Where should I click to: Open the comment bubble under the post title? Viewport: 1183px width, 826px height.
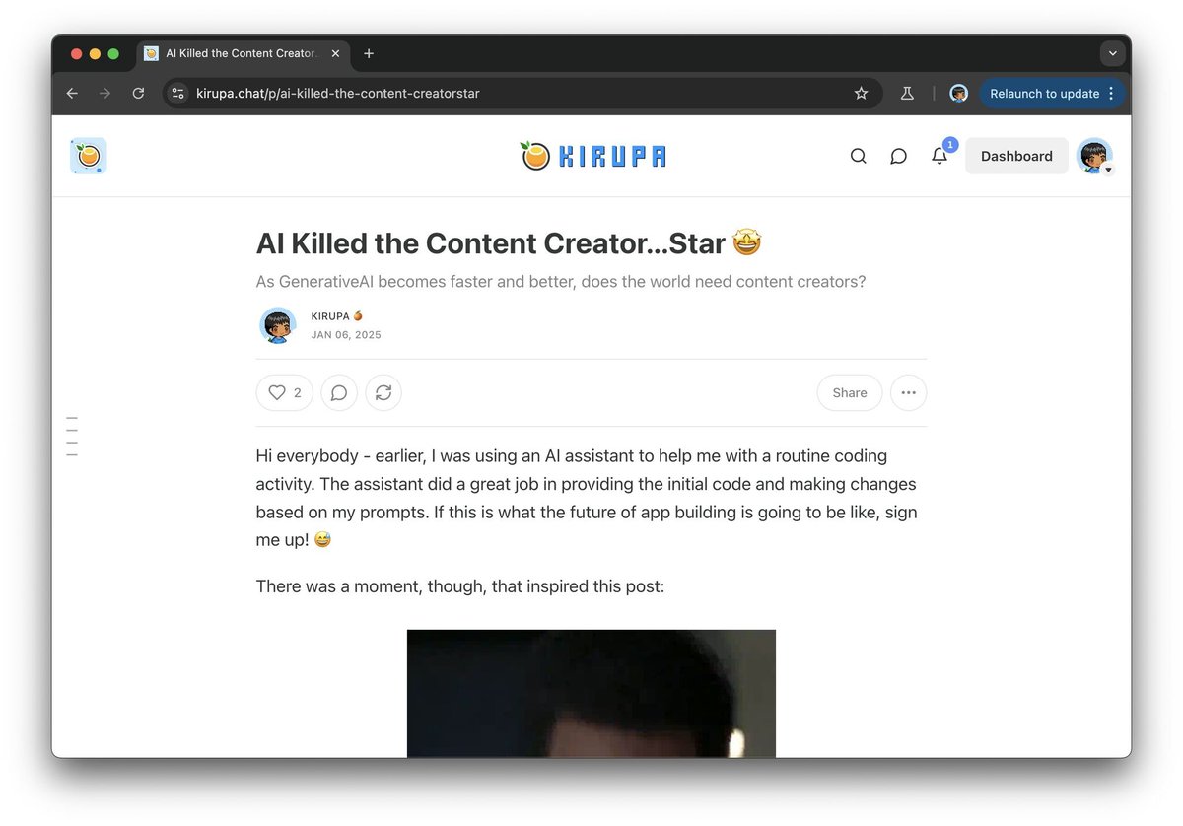coord(339,392)
